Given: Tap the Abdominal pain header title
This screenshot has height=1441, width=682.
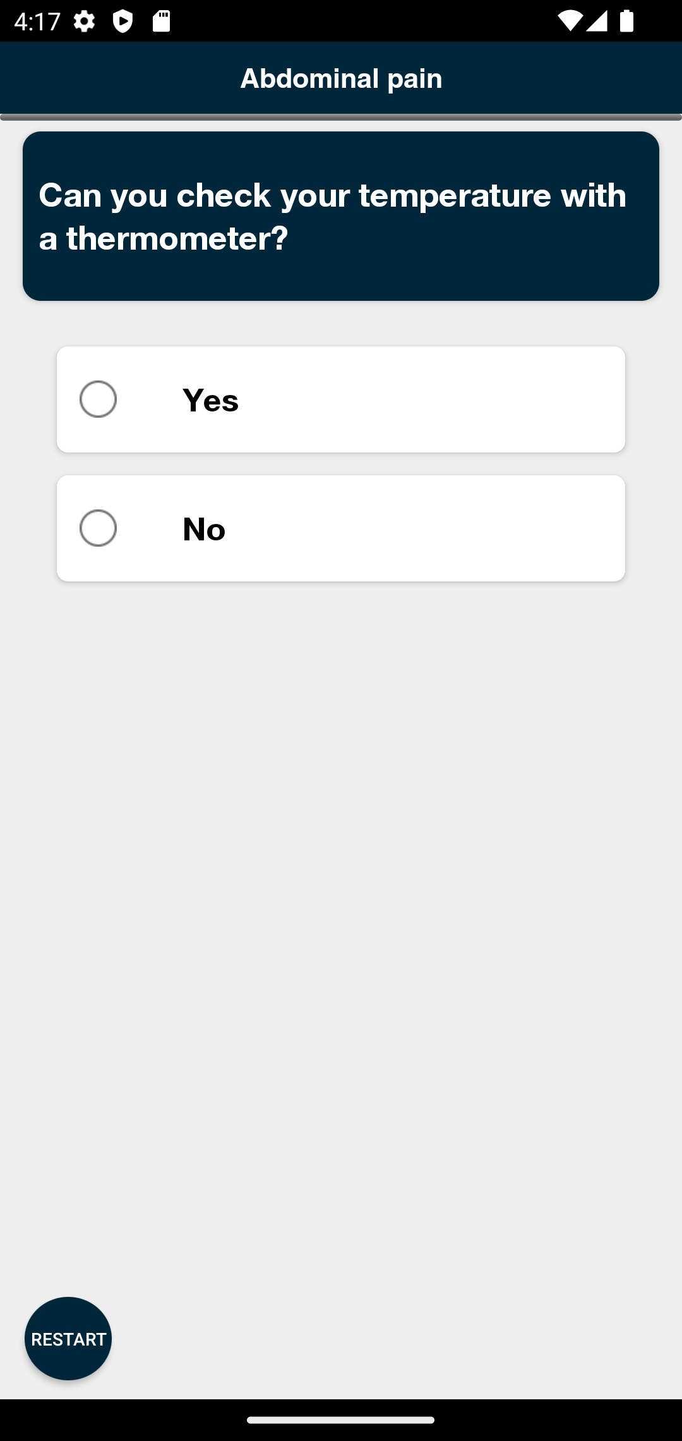Looking at the screenshot, I should coord(341,78).
